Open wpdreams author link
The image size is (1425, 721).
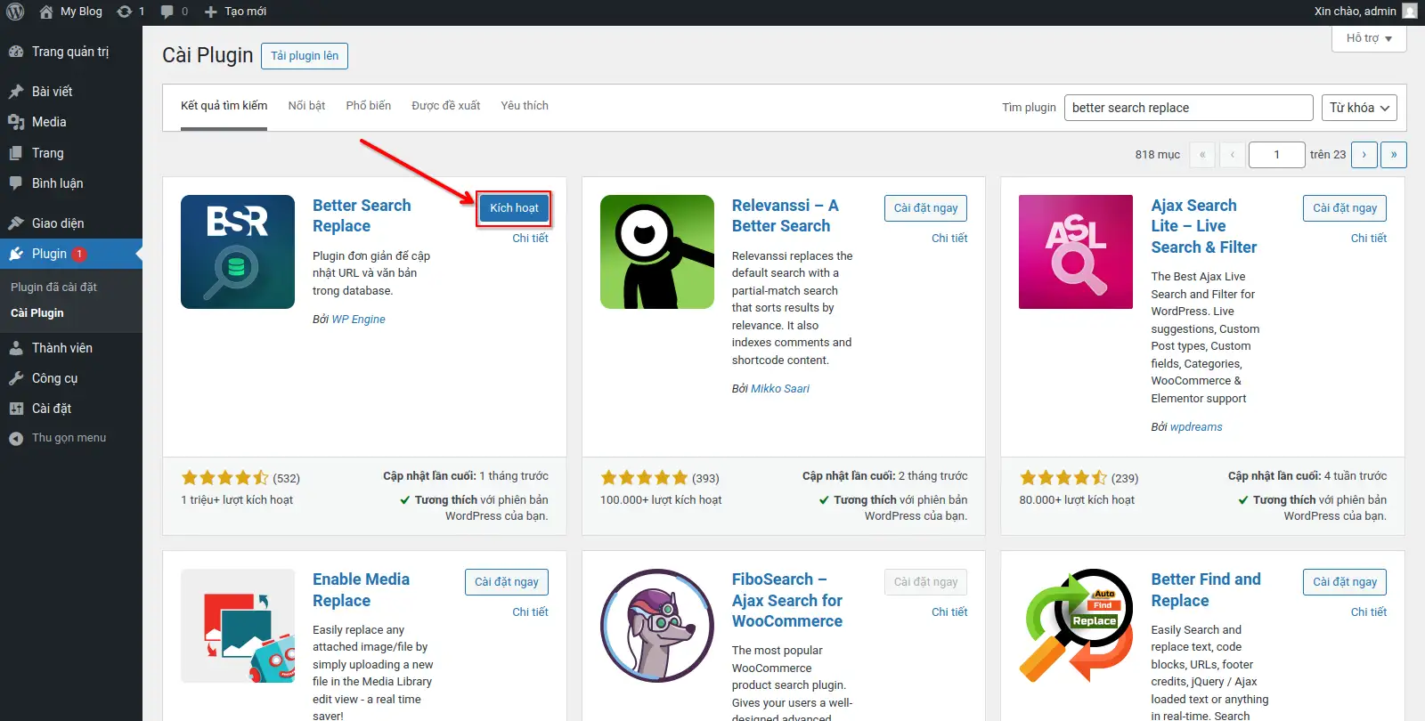(1196, 427)
